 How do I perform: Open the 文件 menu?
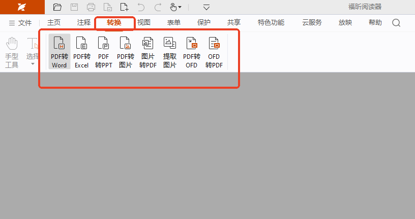point(20,23)
